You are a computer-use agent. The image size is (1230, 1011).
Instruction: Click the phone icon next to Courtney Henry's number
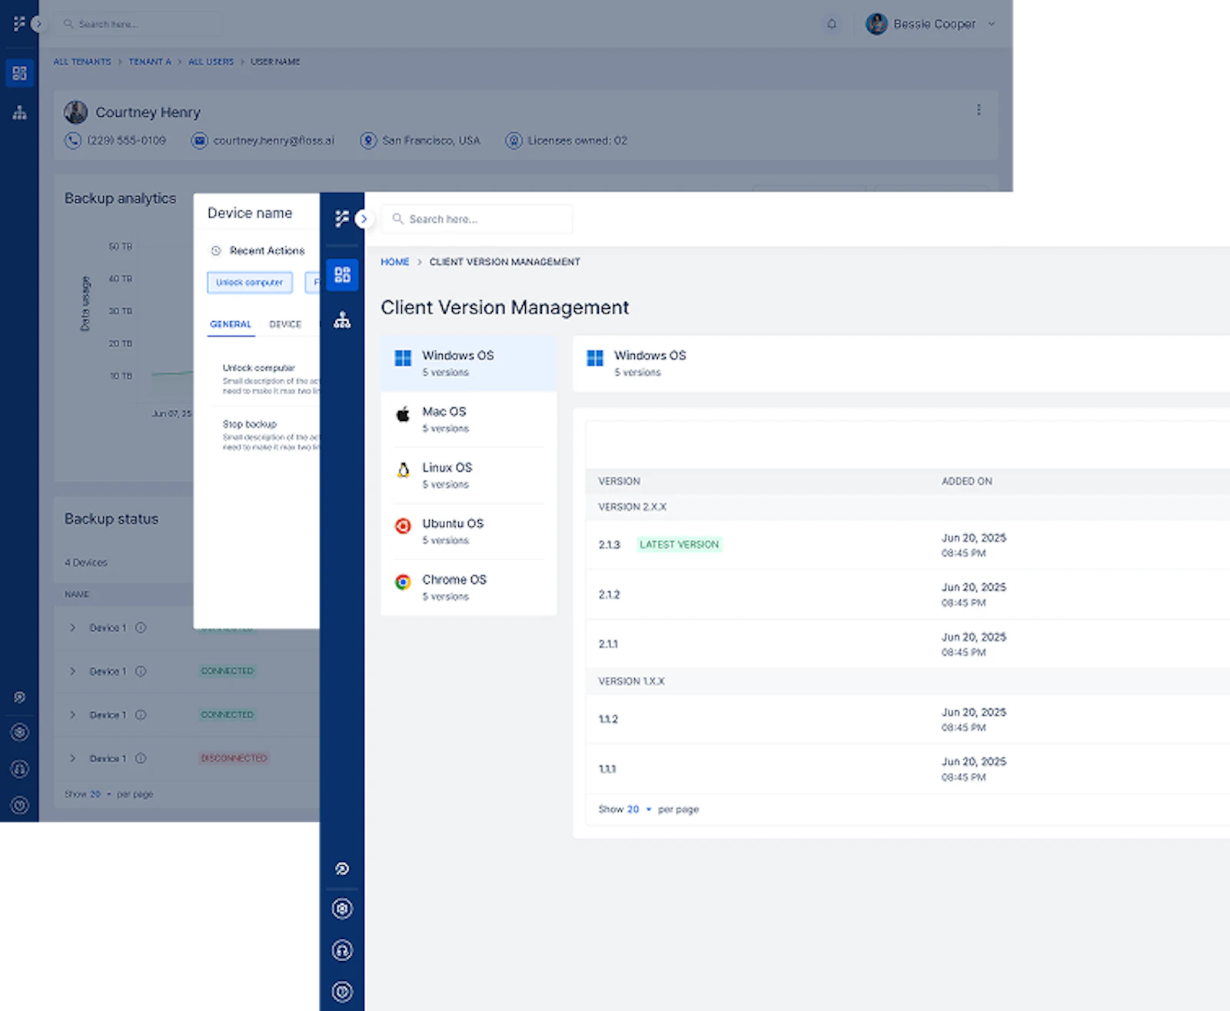pyautogui.click(x=72, y=141)
